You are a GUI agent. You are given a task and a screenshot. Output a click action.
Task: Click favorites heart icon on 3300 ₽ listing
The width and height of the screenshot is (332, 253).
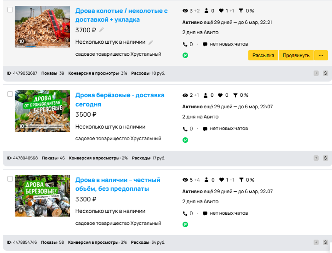point(222,180)
